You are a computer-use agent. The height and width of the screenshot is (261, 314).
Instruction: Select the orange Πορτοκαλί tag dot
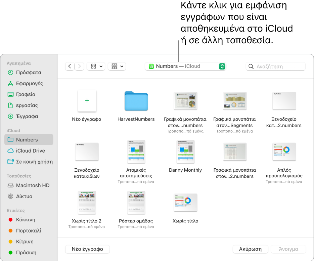(x=11, y=231)
